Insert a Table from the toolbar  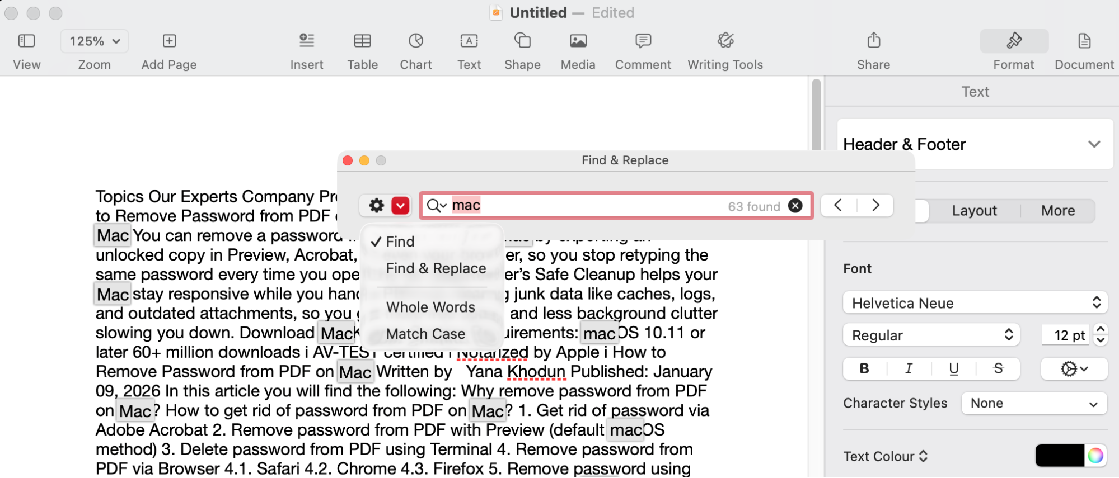click(362, 41)
